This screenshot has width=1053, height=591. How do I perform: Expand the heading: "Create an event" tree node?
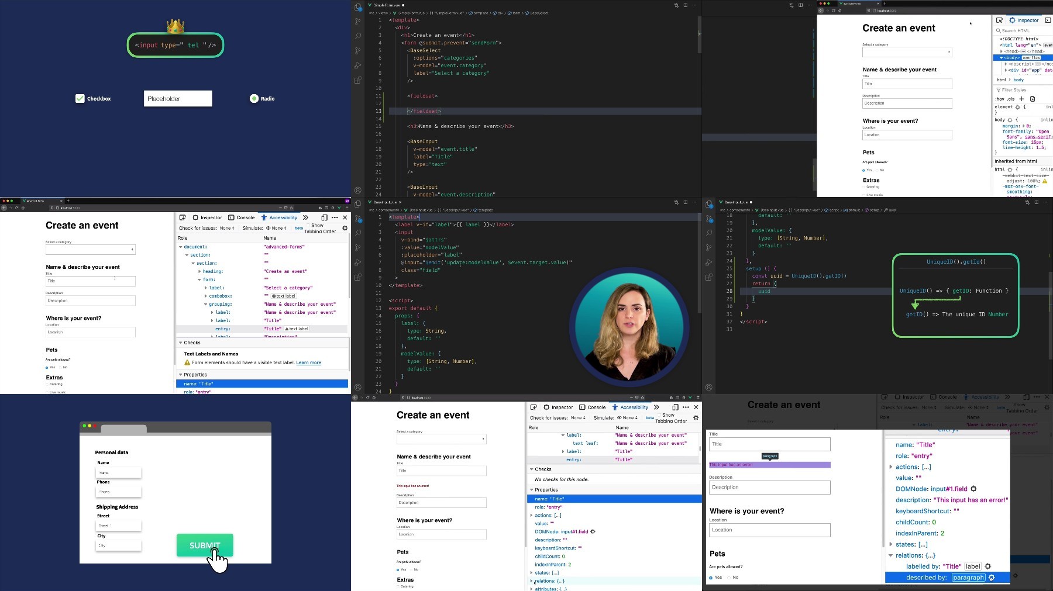[200, 271]
